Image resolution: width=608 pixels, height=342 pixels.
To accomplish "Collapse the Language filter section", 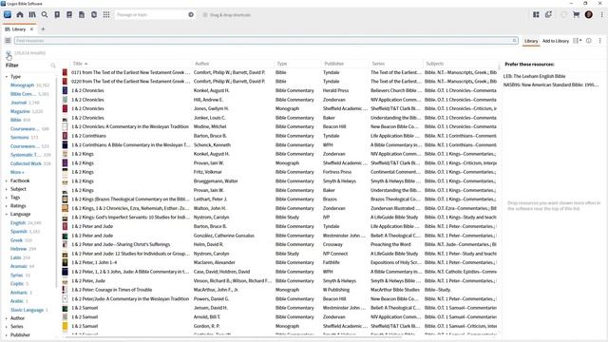I will coord(7,214).
